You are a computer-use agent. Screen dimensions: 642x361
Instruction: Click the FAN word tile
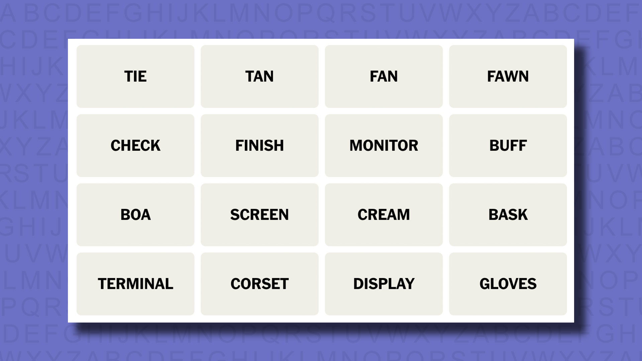tap(384, 76)
